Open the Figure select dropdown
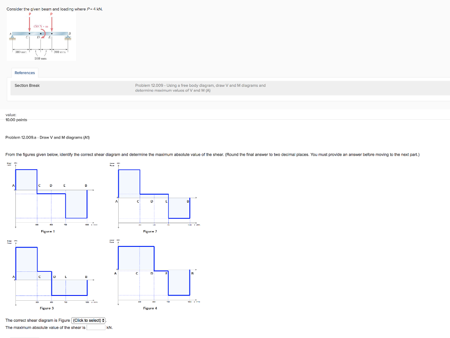The image size is (450, 338). [88, 320]
